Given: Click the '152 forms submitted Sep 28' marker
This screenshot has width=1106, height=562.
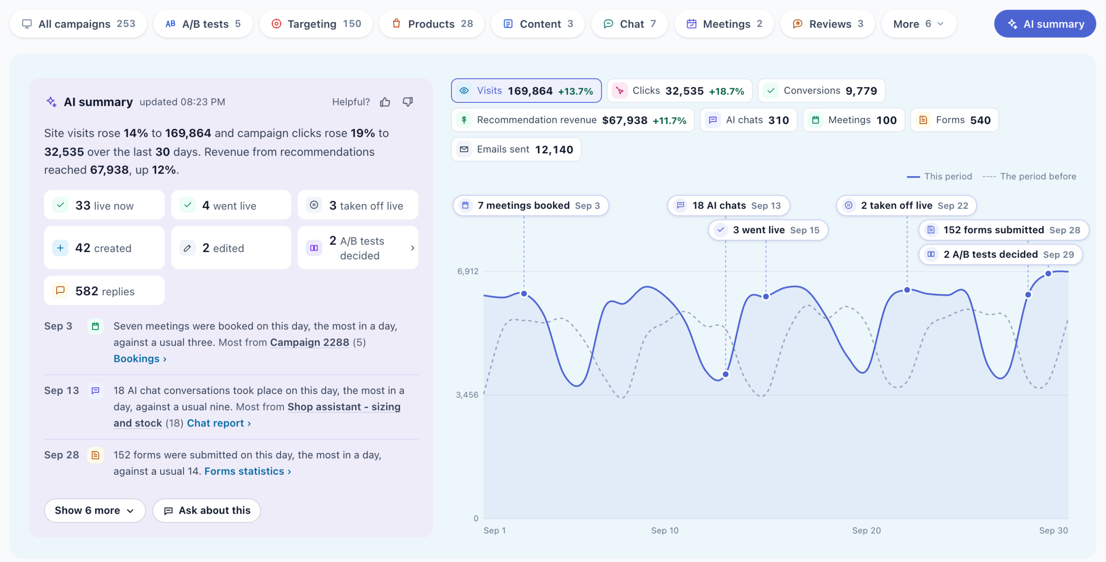Looking at the screenshot, I should click(x=1004, y=230).
